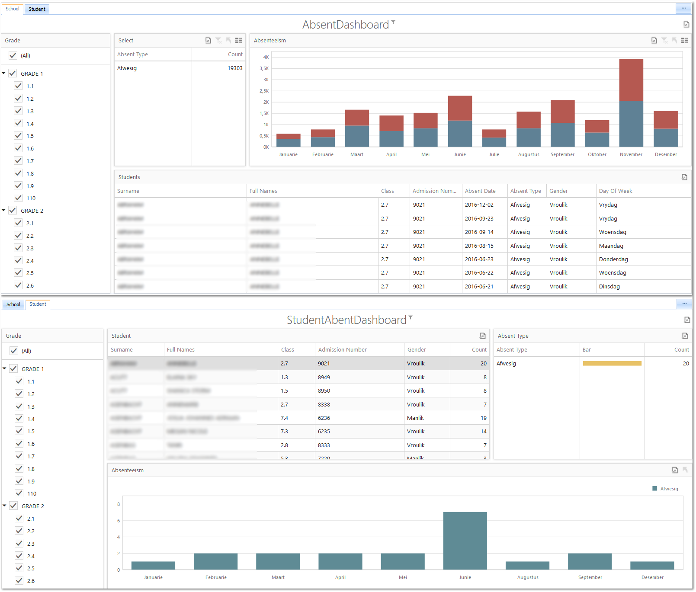The height and width of the screenshot is (592, 696).
Task: Export the bottom Absenteeism chart with Afwesig legend
Action: [675, 470]
